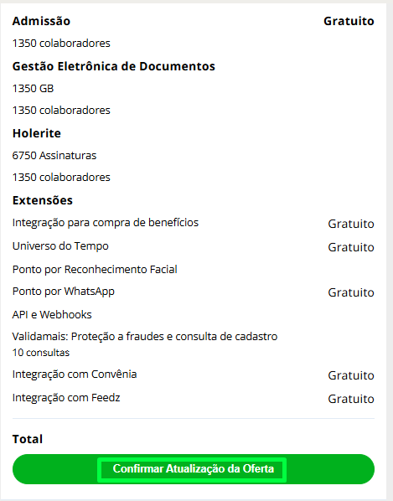Click Gratuito next to Integração com Feedz

(351, 399)
